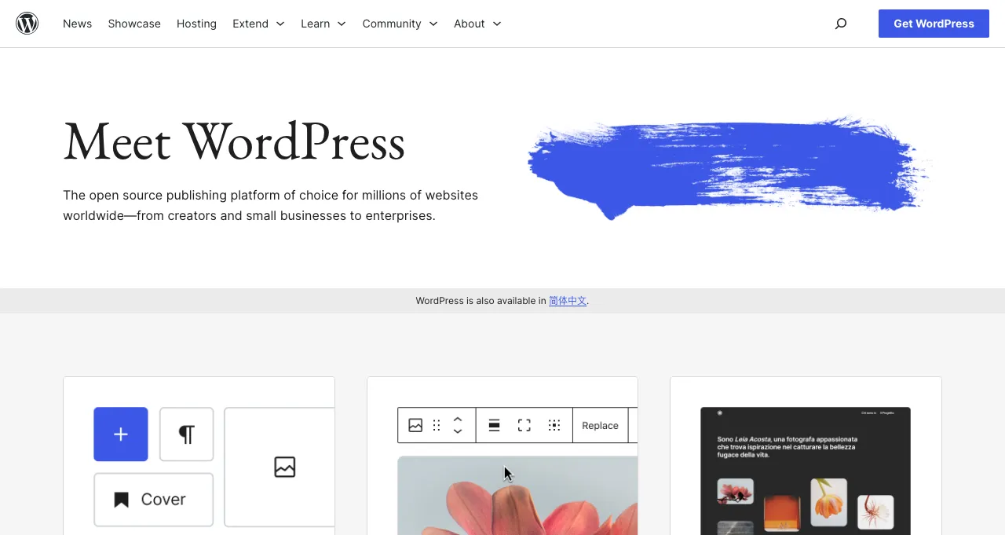
Task: Click the image block type icon in toolbar
Action: [415, 425]
